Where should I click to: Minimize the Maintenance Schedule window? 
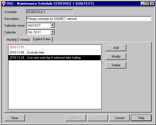pyautogui.click(x=143, y=4)
